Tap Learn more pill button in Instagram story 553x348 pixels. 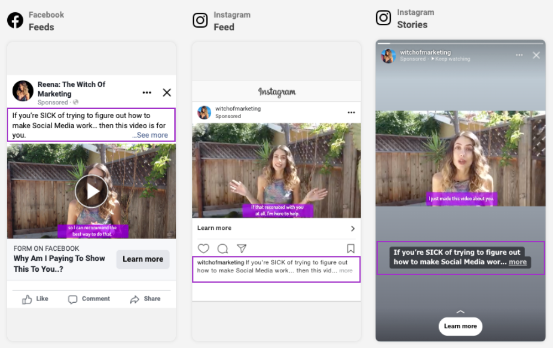[460, 326]
